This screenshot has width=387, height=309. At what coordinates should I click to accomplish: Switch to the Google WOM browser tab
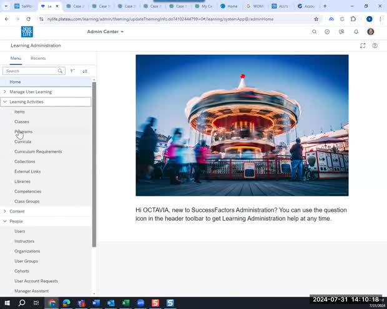click(x=255, y=6)
